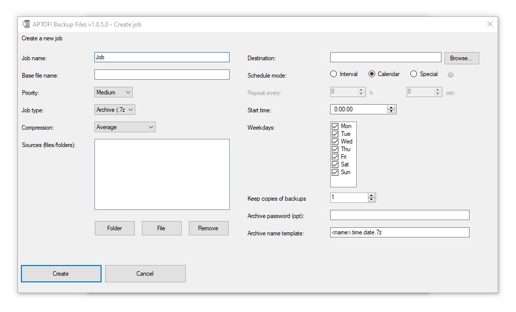Uncheck the Mon weekday checkbox
Image resolution: width=516 pixels, height=312 pixels.
tap(335, 126)
